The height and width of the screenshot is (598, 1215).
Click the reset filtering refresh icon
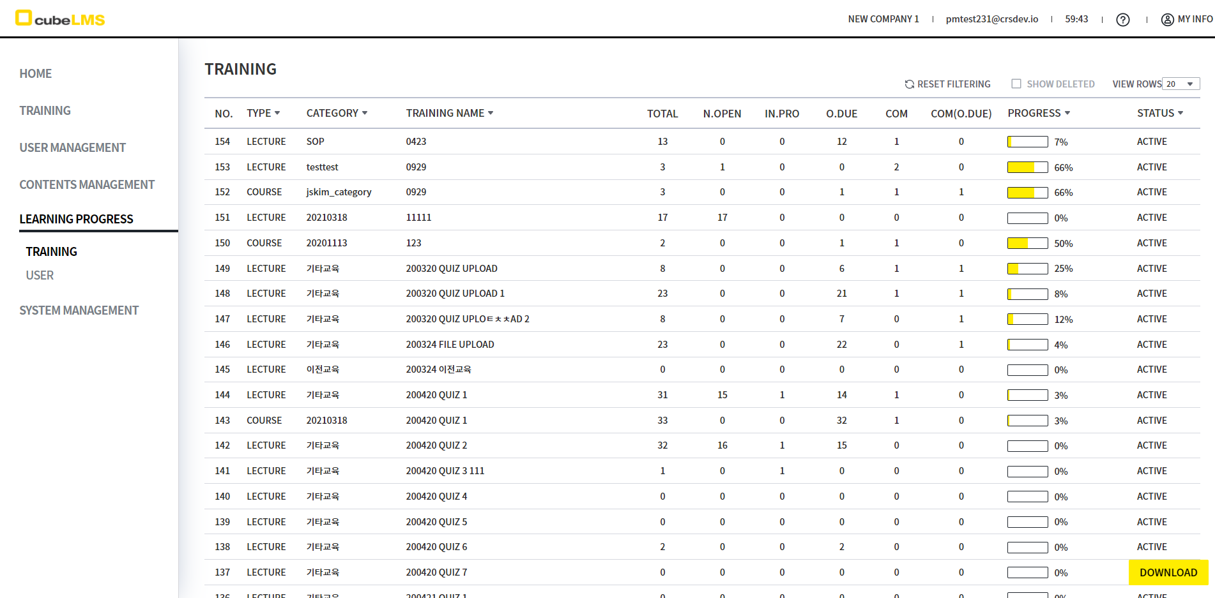click(x=909, y=84)
